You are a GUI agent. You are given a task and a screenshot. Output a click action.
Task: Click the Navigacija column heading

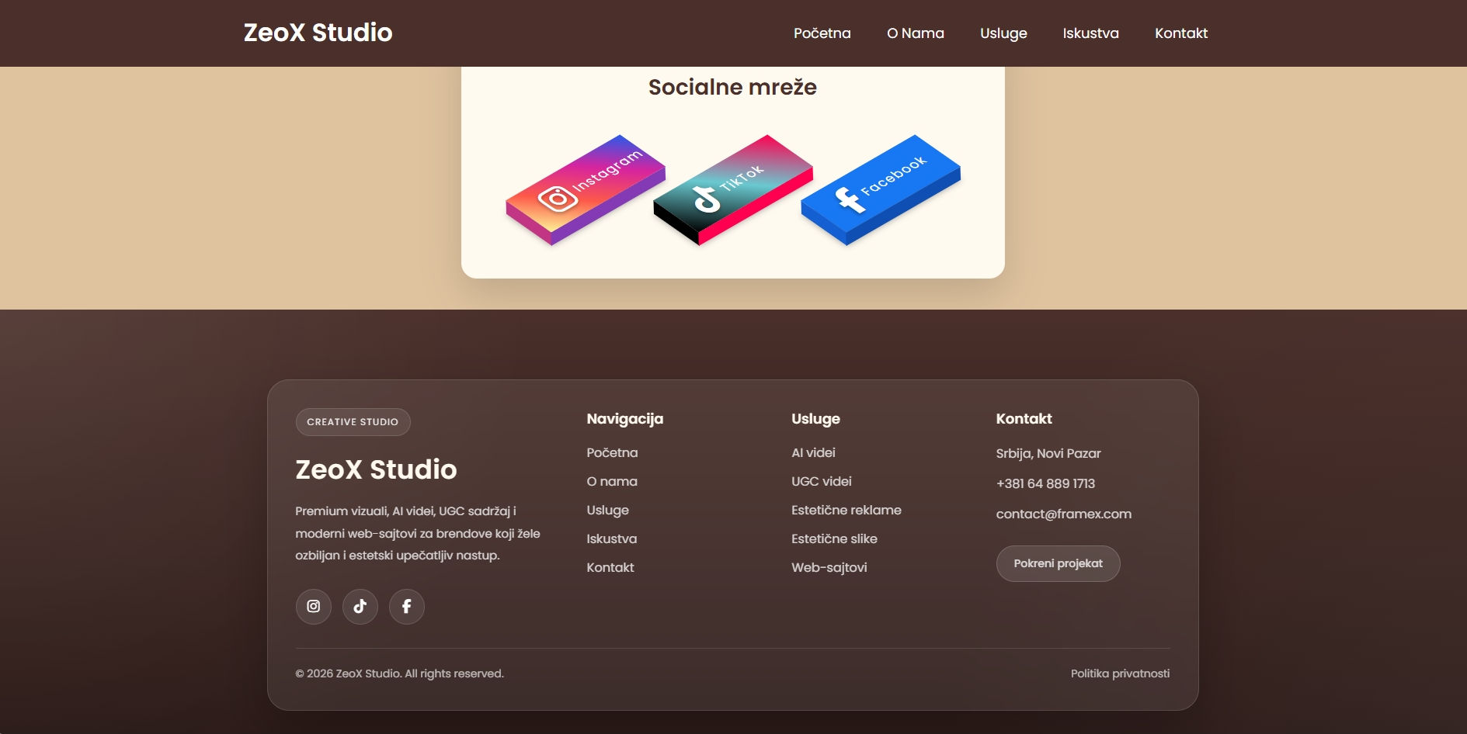[625, 419]
